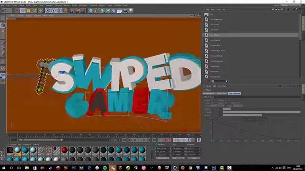Viewport: 305px width, 171px height.
Task: Open the MoGraph menu
Action: pyautogui.click(x=83, y=5)
